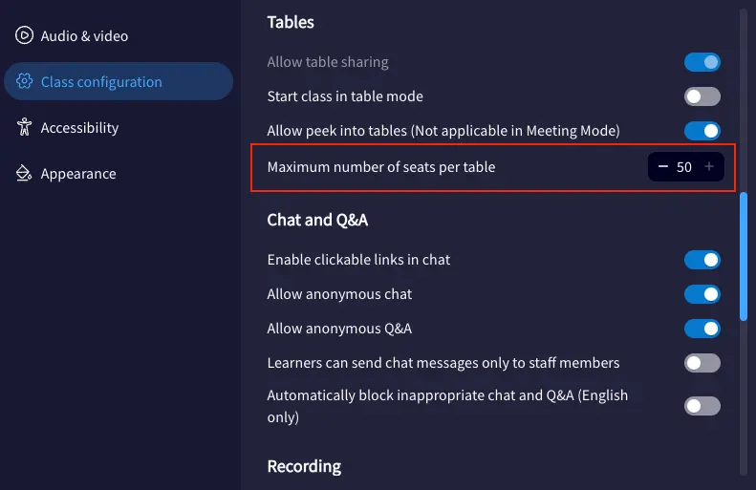Screen dimensions: 756x490
Task: Select Class configuration menu item
Action: point(101,82)
